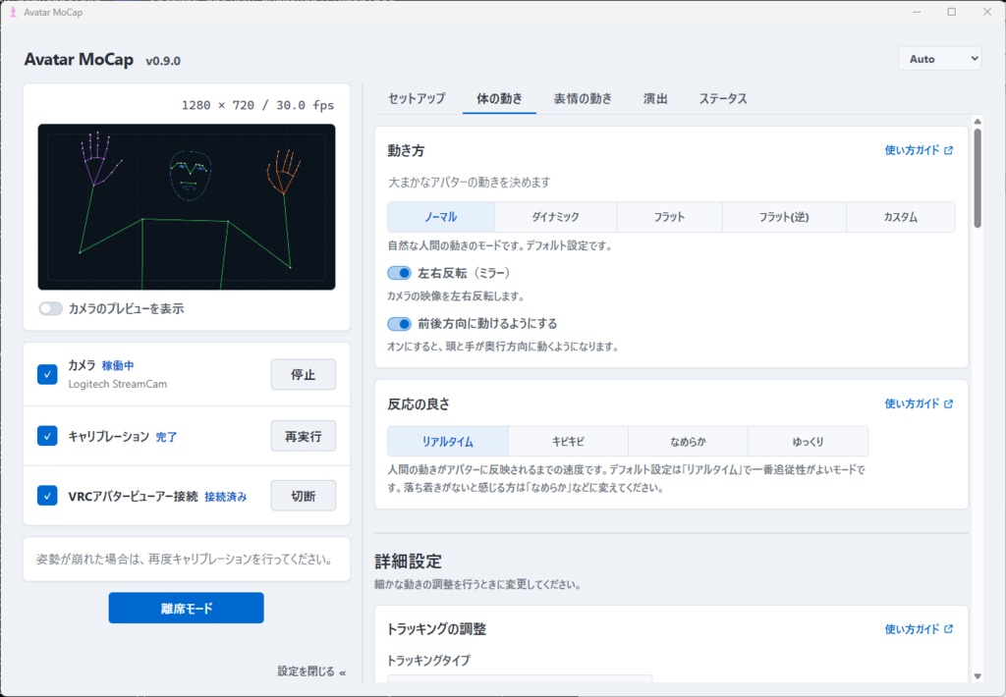Uncheck the VRCアバタービューアー接続 checkbox
The height and width of the screenshot is (697, 1006).
47,496
